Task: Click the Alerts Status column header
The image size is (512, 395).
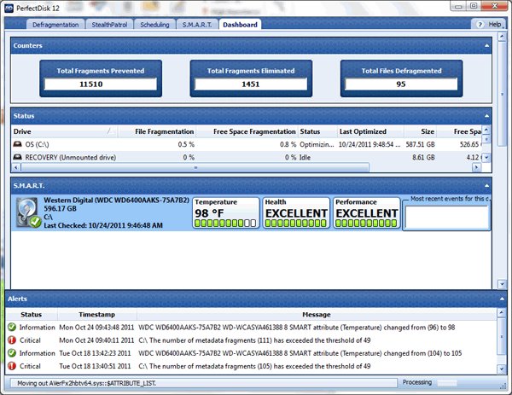Action: (x=32, y=315)
